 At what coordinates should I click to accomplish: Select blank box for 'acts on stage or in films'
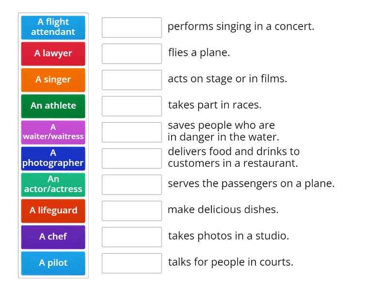click(131, 80)
